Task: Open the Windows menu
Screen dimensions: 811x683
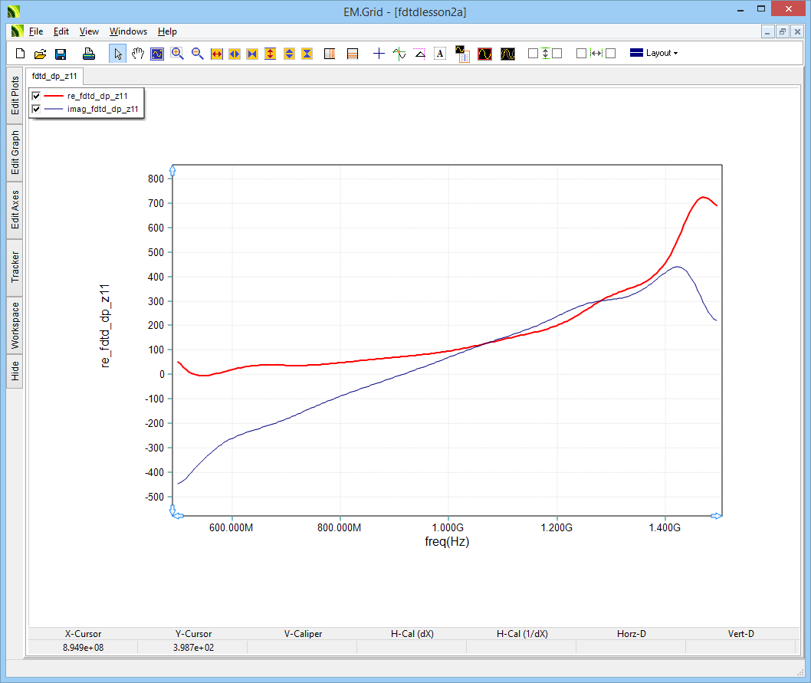Action: tap(128, 31)
